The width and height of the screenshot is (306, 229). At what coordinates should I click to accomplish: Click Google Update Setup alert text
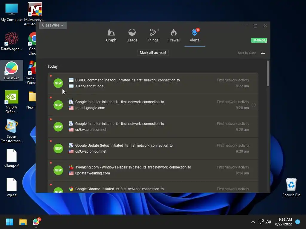click(x=124, y=146)
